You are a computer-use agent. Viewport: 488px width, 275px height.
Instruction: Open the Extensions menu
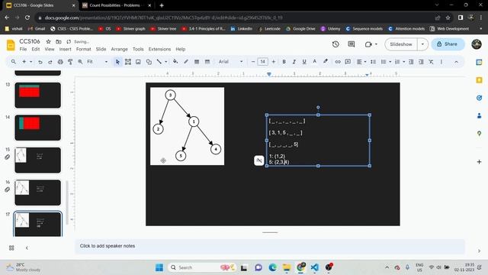[159, 49]
